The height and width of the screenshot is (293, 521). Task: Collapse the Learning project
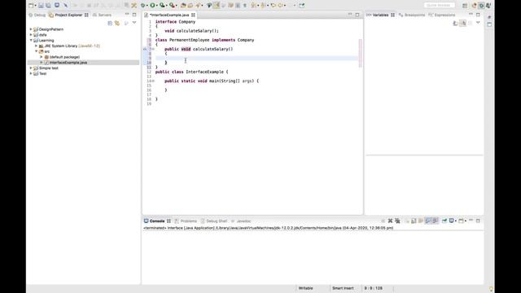tap(31, 40)
